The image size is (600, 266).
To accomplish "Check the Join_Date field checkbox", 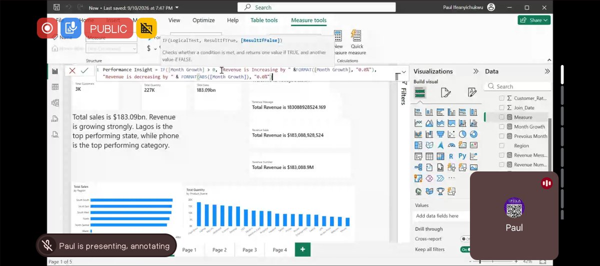I will 501,107.
